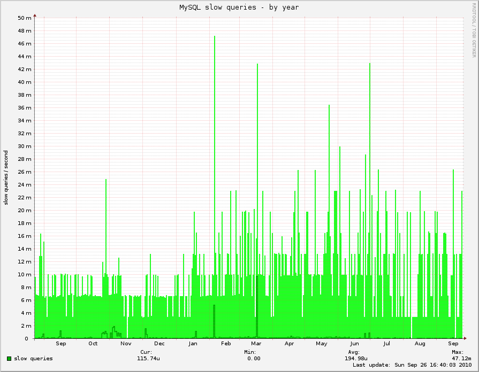Screen dimensions: 479x372
Task: Select the '2 m' y-axis label
Action: 26,325
